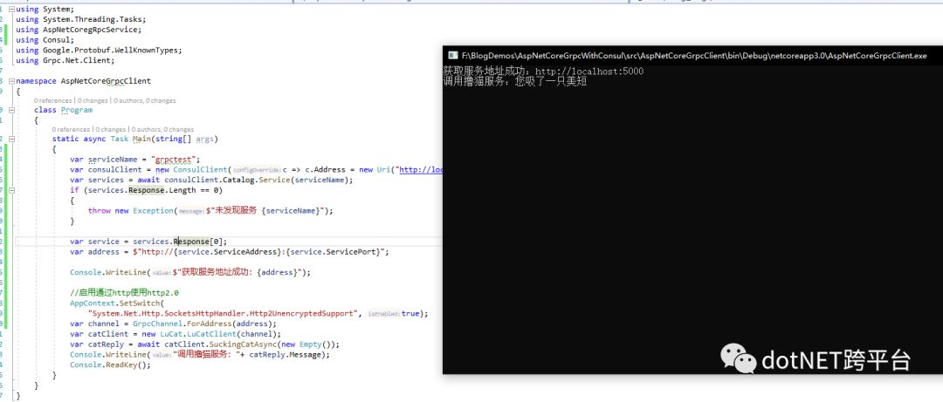The width and height of the screenshot is (943, 402).
Task: Open '0 changes' CodeLens for Main method
Action: (110, 130)
